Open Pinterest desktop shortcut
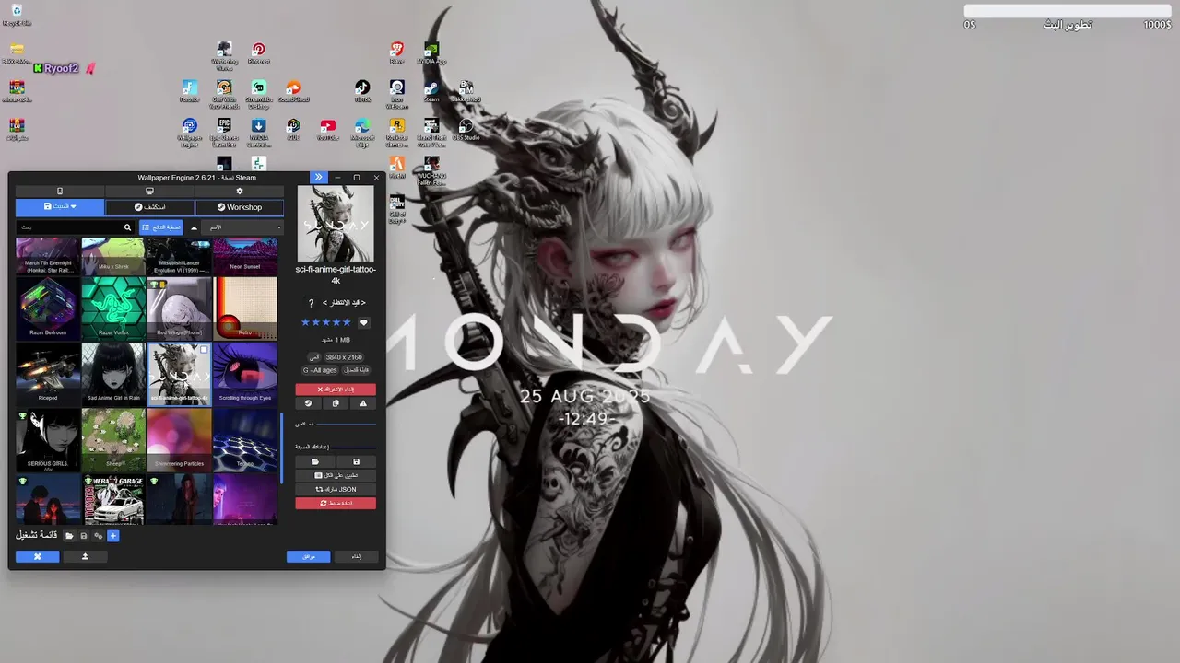1180x663 pixels. point(259,53)
